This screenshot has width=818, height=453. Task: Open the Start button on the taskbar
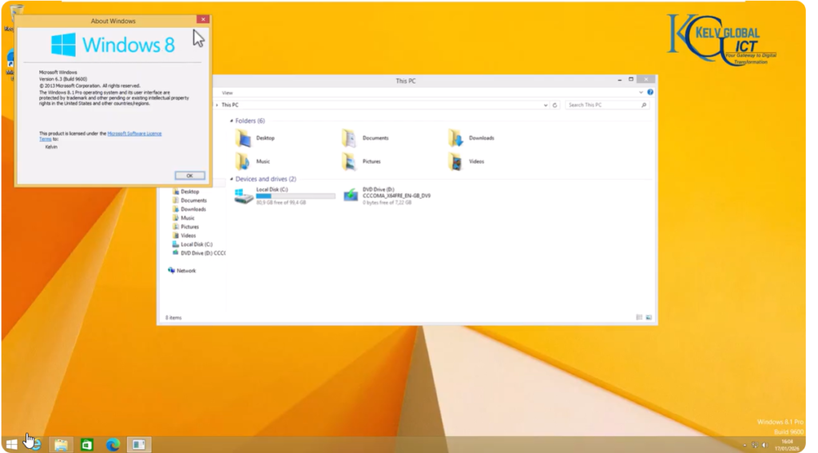(11, 444)
